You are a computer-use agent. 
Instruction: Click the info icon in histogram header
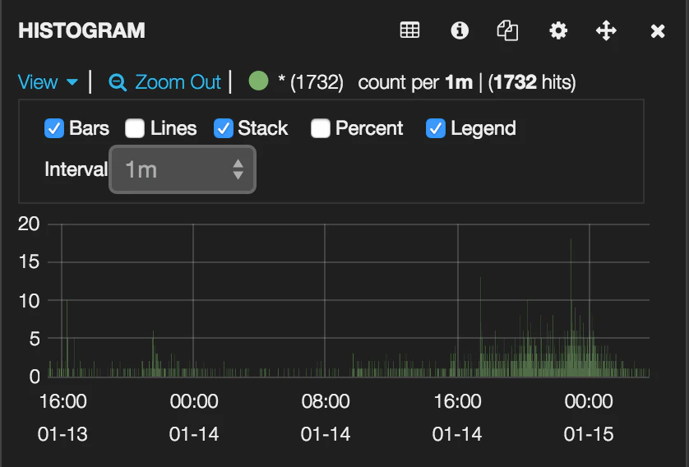460,30
